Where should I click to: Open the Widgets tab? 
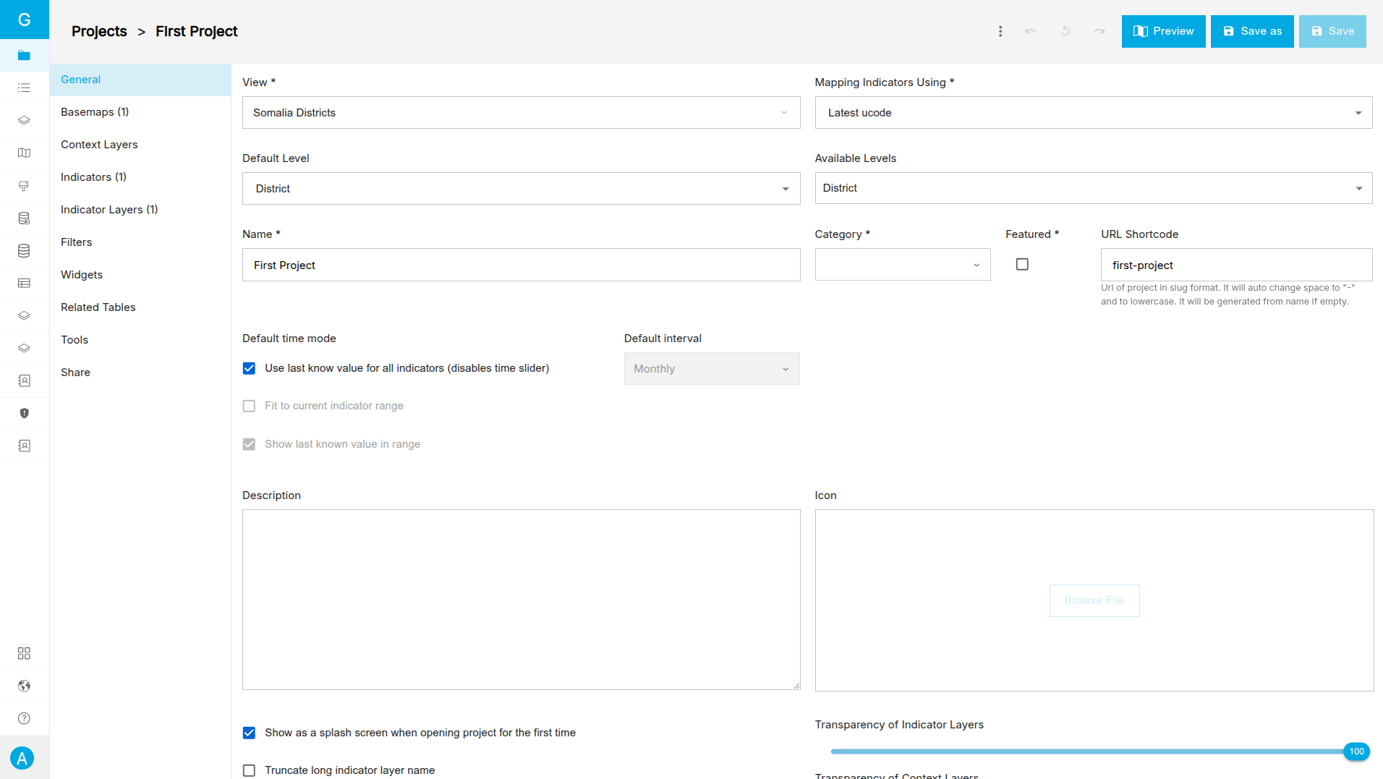(82, 275)
